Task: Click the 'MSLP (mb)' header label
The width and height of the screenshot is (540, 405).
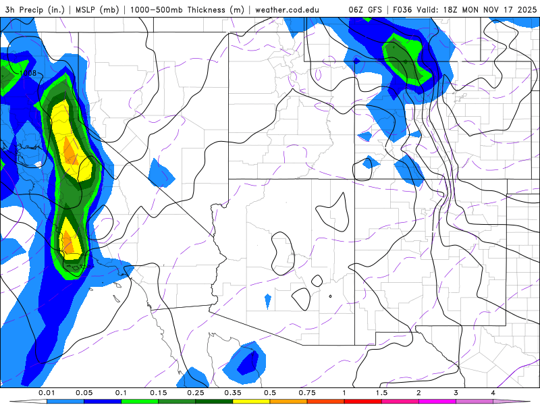Action: point(97,9)
